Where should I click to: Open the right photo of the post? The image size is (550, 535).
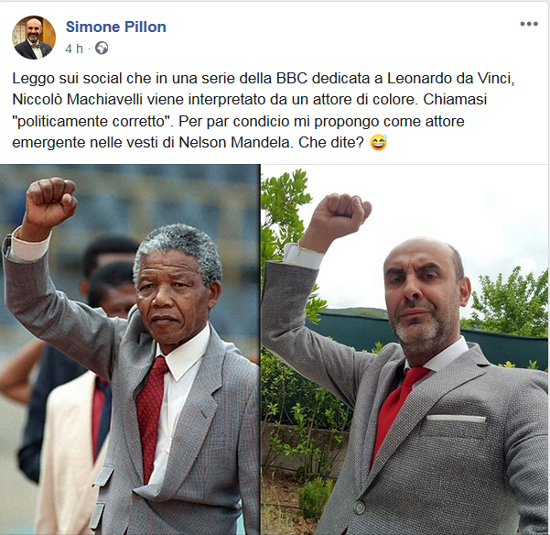(x=405, y=349)
